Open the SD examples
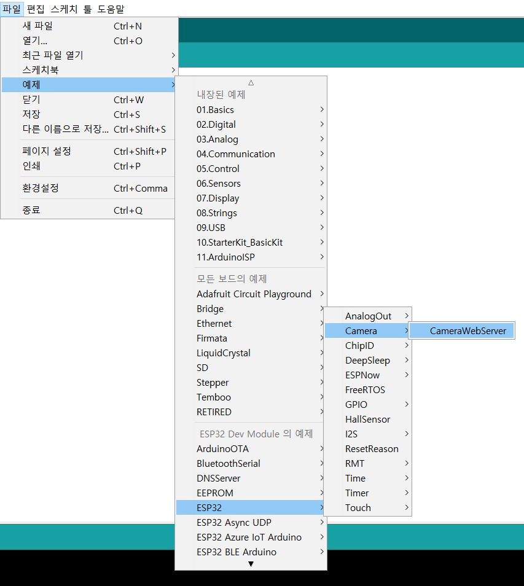Image resolution: width=524 pixels, height=586 pixels. [x=251, y=368]
